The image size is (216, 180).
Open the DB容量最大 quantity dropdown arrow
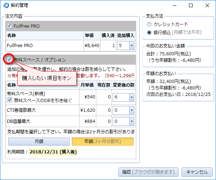point(132,121)
